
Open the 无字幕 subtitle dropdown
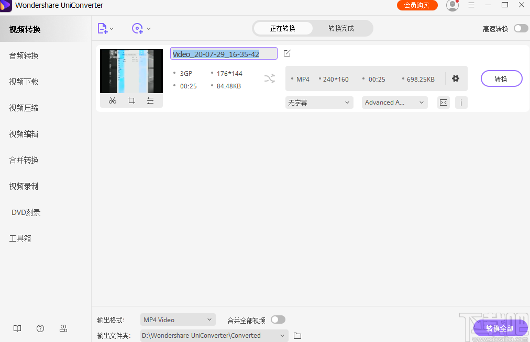point(319,102)
